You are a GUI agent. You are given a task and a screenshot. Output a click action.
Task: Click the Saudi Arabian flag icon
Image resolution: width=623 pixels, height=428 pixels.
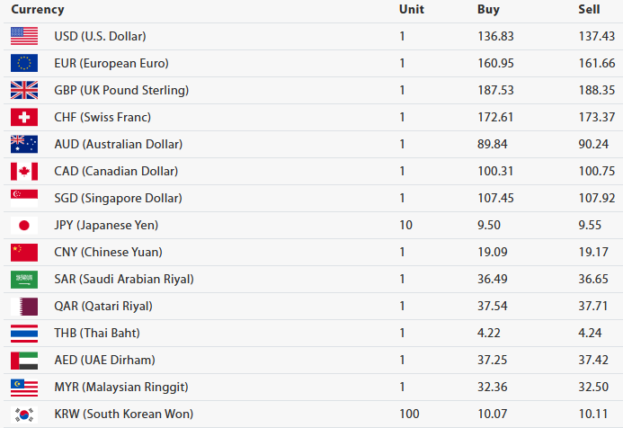coord(24,279)
